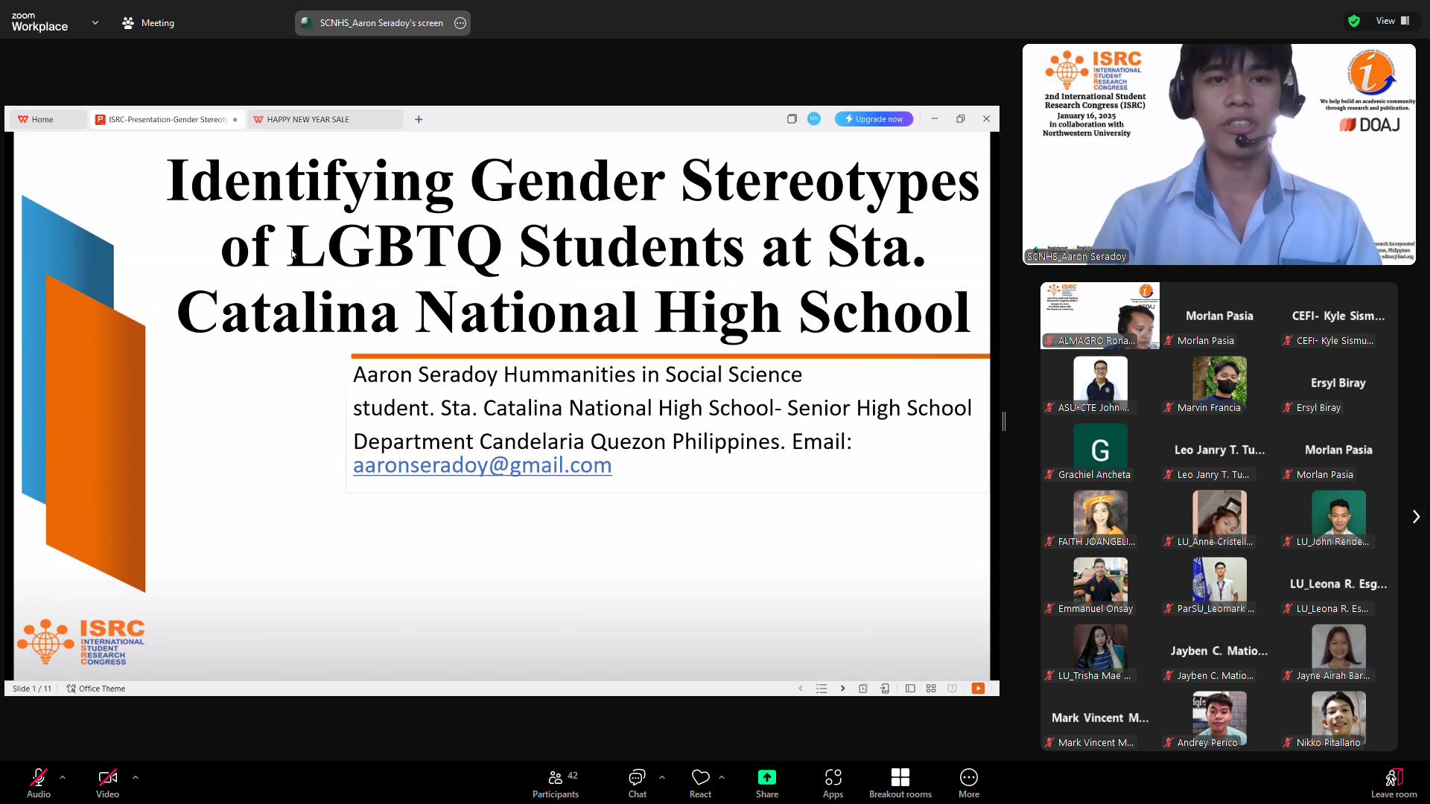The width and height of the screenshot is (1430, 804).
Task: Open screen share options ellipsis
Action: 460,23
